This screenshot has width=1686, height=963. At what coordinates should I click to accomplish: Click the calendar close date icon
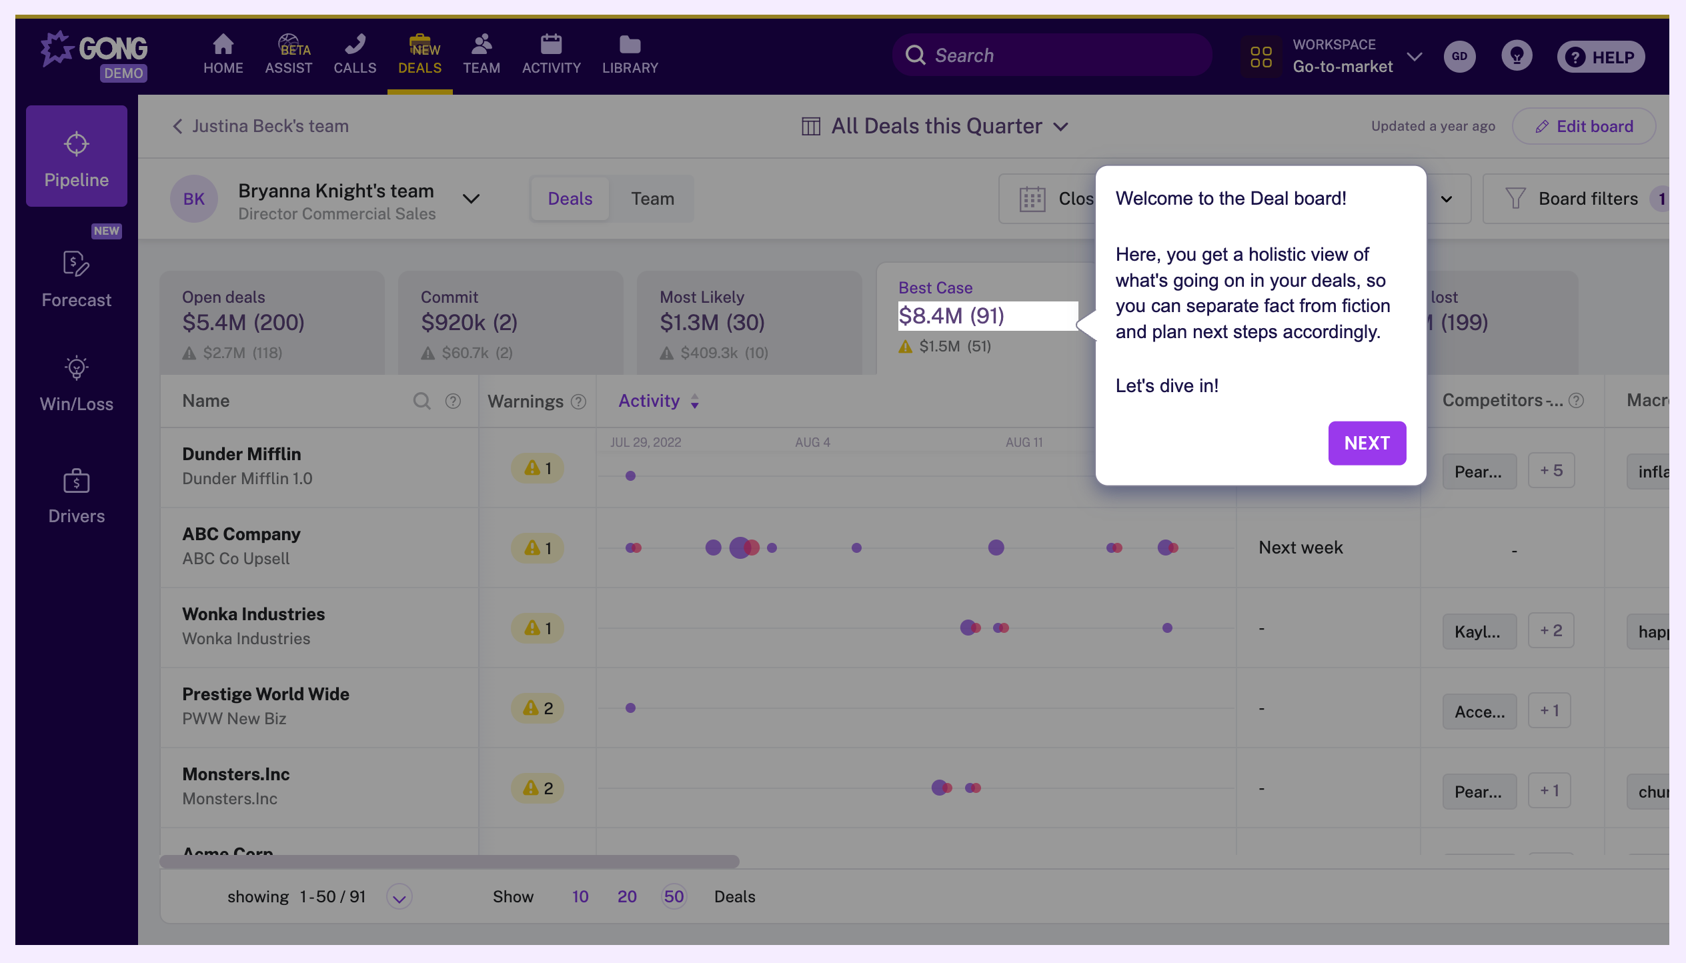pyautogui.click(x=1032, y=199)
